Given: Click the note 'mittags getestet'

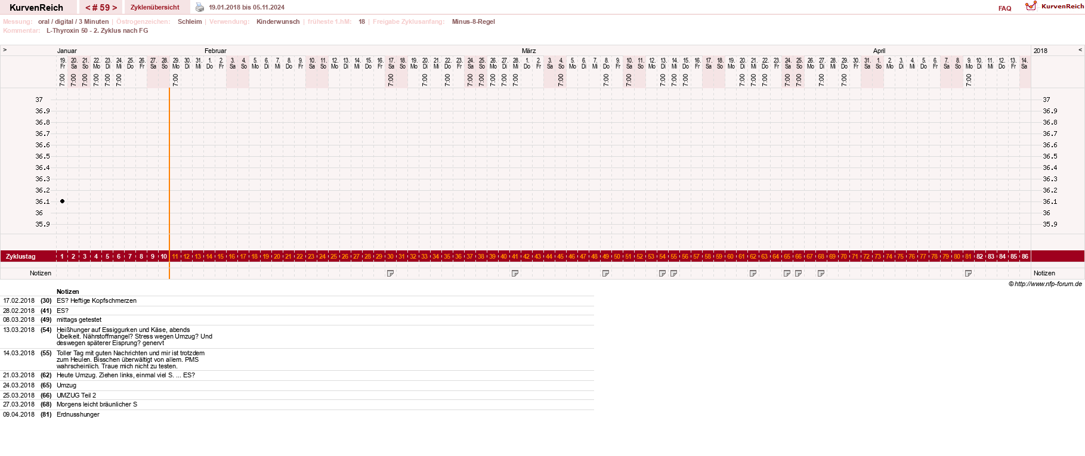Looking at the screenshot, I should click(x=79, y=320).
